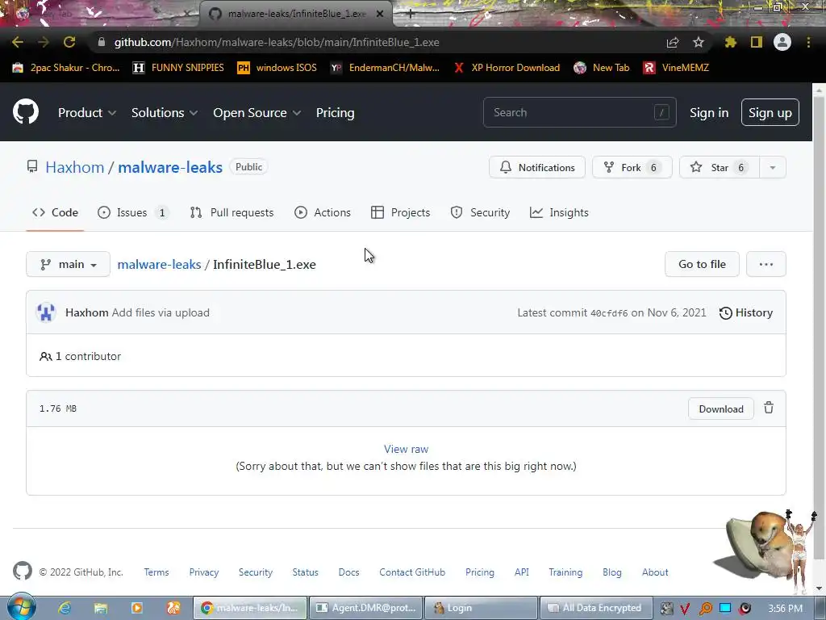Click the GitHub logo in header
The image size is (826, 620).
click(x=26, y=111)
